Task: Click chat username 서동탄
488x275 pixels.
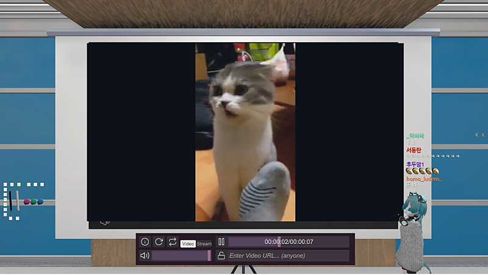Action: pyautogui.click(x=414, y=150)
